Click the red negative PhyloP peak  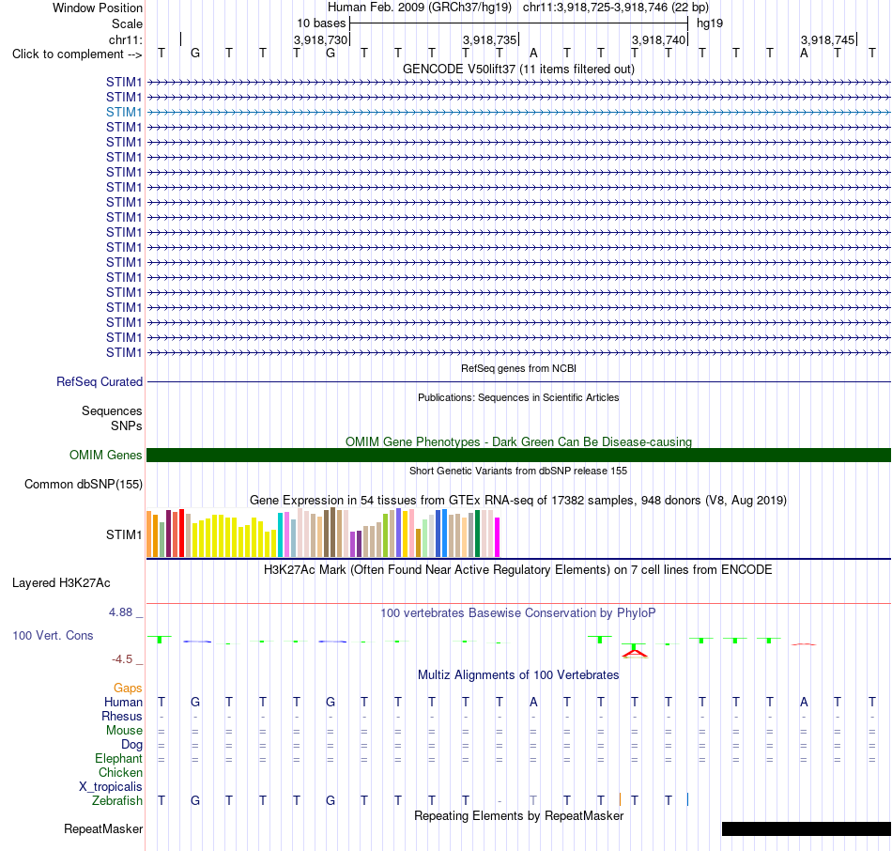click(635, 653)
